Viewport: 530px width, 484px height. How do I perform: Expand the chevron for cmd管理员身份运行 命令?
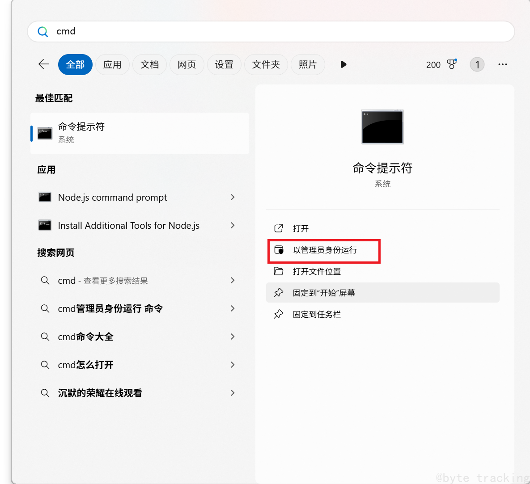click(233, 308)
